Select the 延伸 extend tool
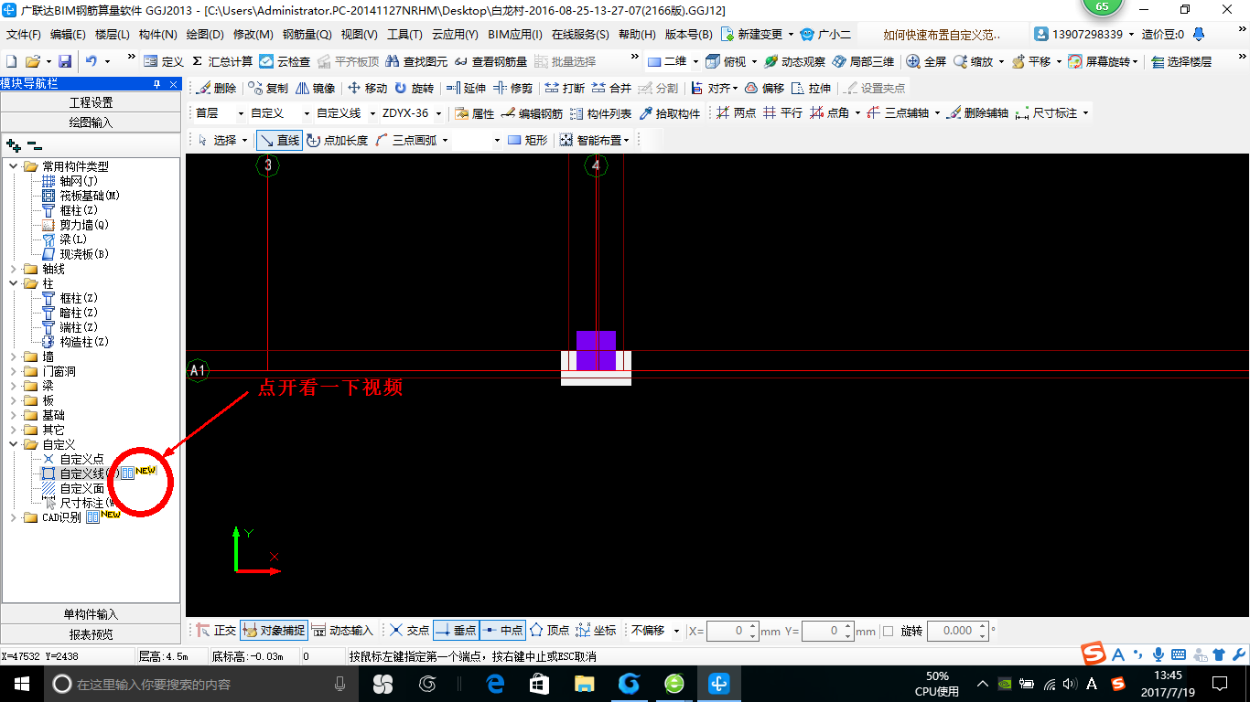 pyautogui.click(x=466, y=89)
